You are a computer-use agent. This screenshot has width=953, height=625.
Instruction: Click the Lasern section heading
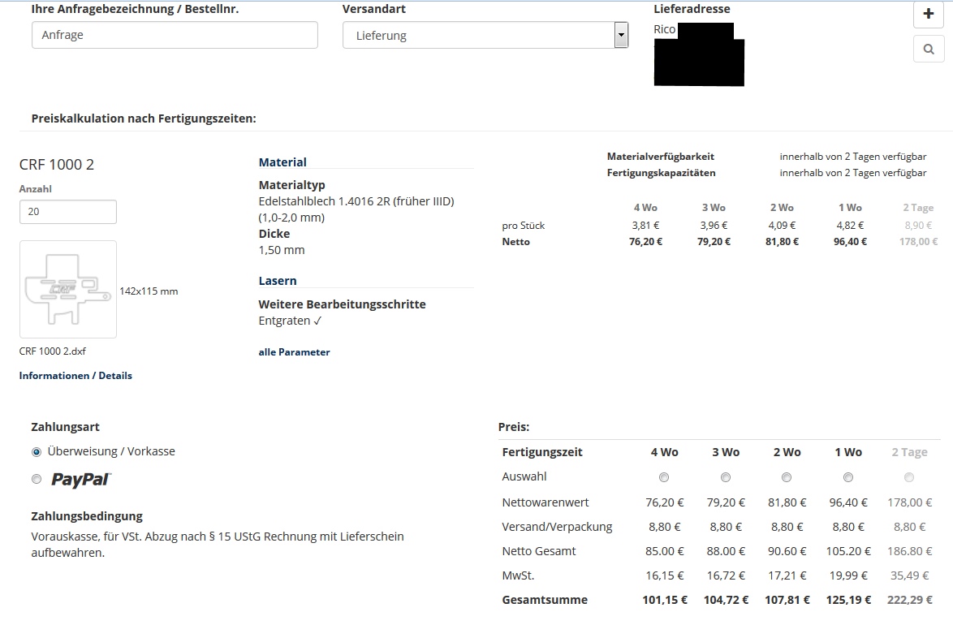tap(278, 281)
